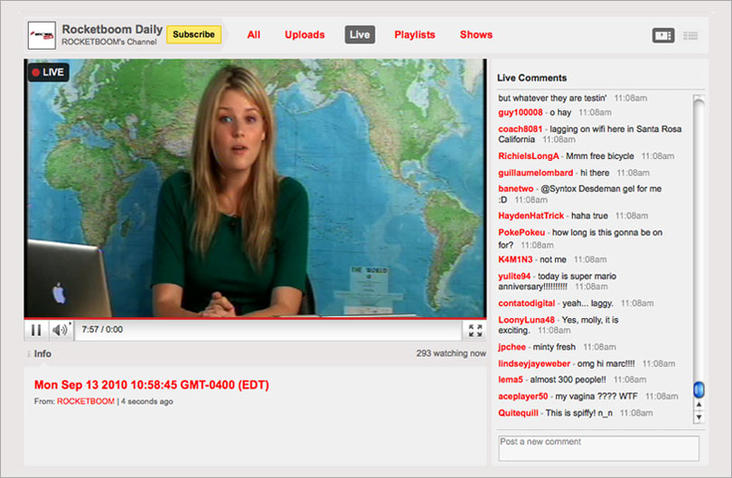Click the comments scrollbar thumb
The width and height of the screenshot is (732, 478).
click(x=699, y=389)
